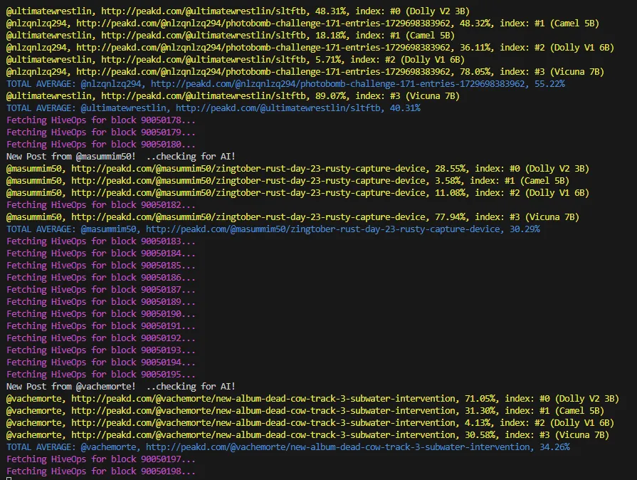Image resolution: width=637 pixels, height=480 pixels.
Task: Click the TOTAL AVERAGE line ending 34.26%
Action: [x=288, y=447]
